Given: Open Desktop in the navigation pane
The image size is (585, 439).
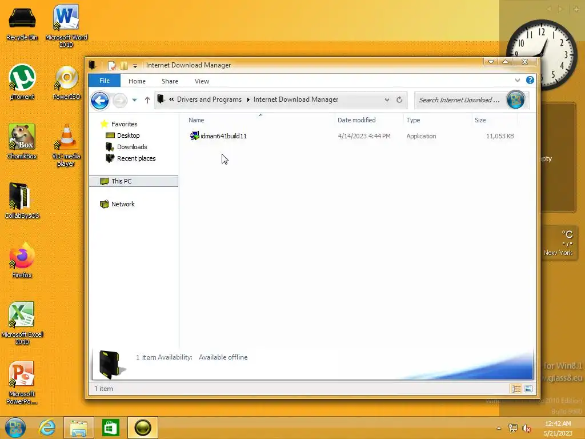Looking at the screenshot, I should coord(129,135).
